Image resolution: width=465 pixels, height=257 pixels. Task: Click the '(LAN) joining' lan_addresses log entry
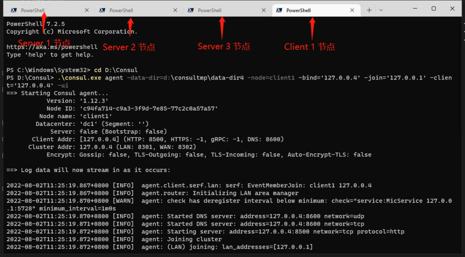[x=160, y=247]
